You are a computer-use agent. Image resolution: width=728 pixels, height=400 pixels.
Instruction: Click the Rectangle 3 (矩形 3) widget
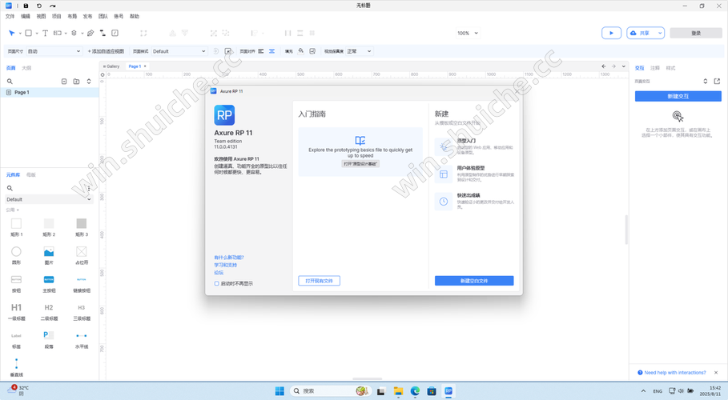[81, 227]
